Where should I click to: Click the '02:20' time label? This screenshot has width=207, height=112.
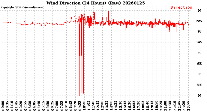[21, 106]
